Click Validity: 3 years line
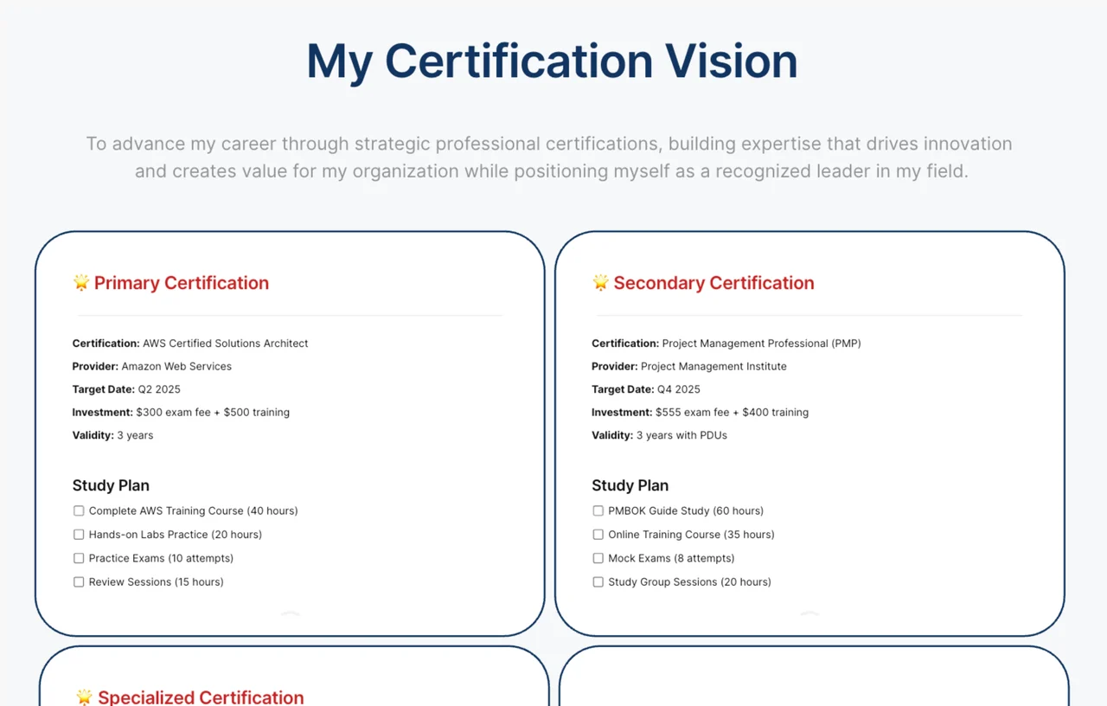 coord(113,435)
